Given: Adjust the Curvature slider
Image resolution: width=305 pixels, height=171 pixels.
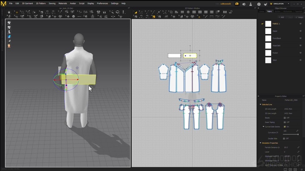Looking at the screenshot, I should [x=290, y=134].
